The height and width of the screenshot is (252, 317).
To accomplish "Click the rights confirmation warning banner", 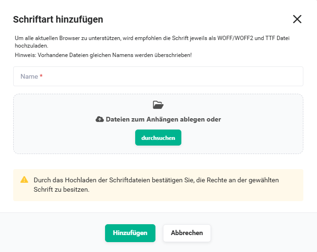I will click(158, 185).
